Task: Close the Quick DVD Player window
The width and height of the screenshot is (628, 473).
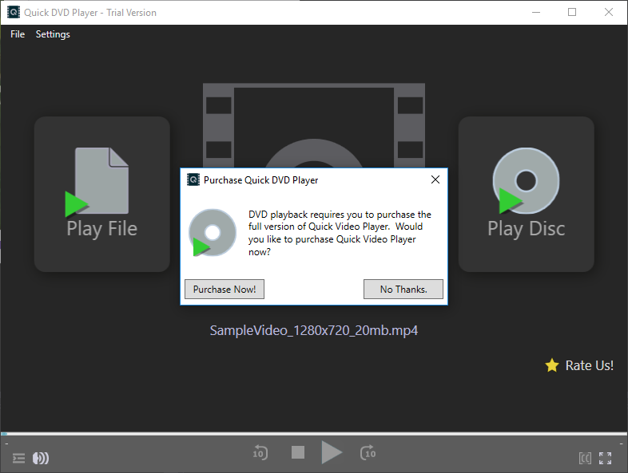Action: pyautogui.click(x=609, y=13)
